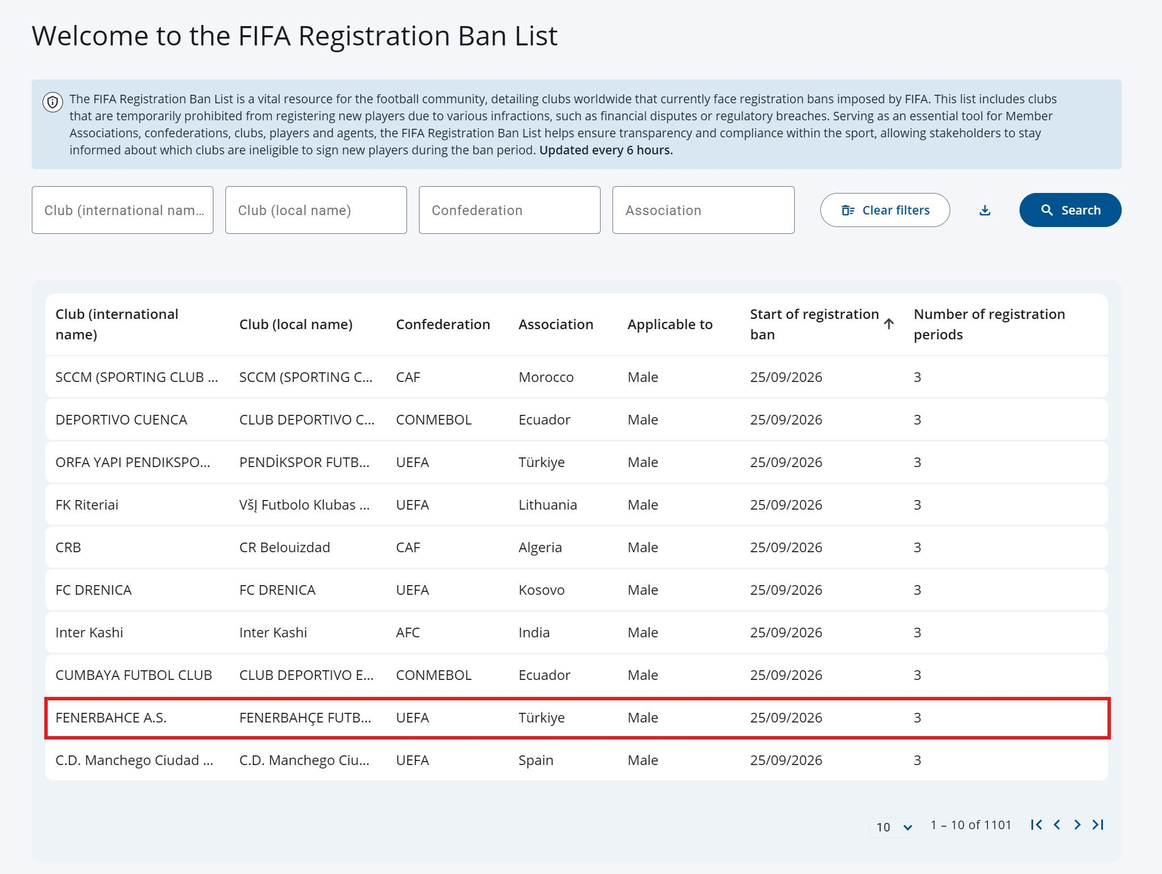Focus the Club (local name) filter field
Screen dimensions: 1162x874
(x=316, y=210)
